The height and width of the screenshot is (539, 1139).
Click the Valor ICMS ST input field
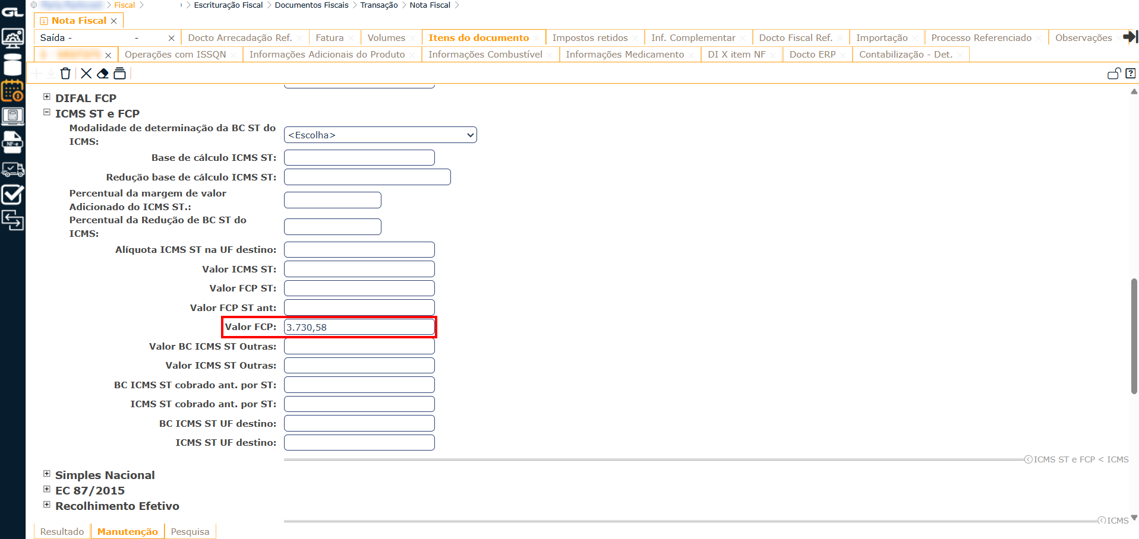point(359,269)
